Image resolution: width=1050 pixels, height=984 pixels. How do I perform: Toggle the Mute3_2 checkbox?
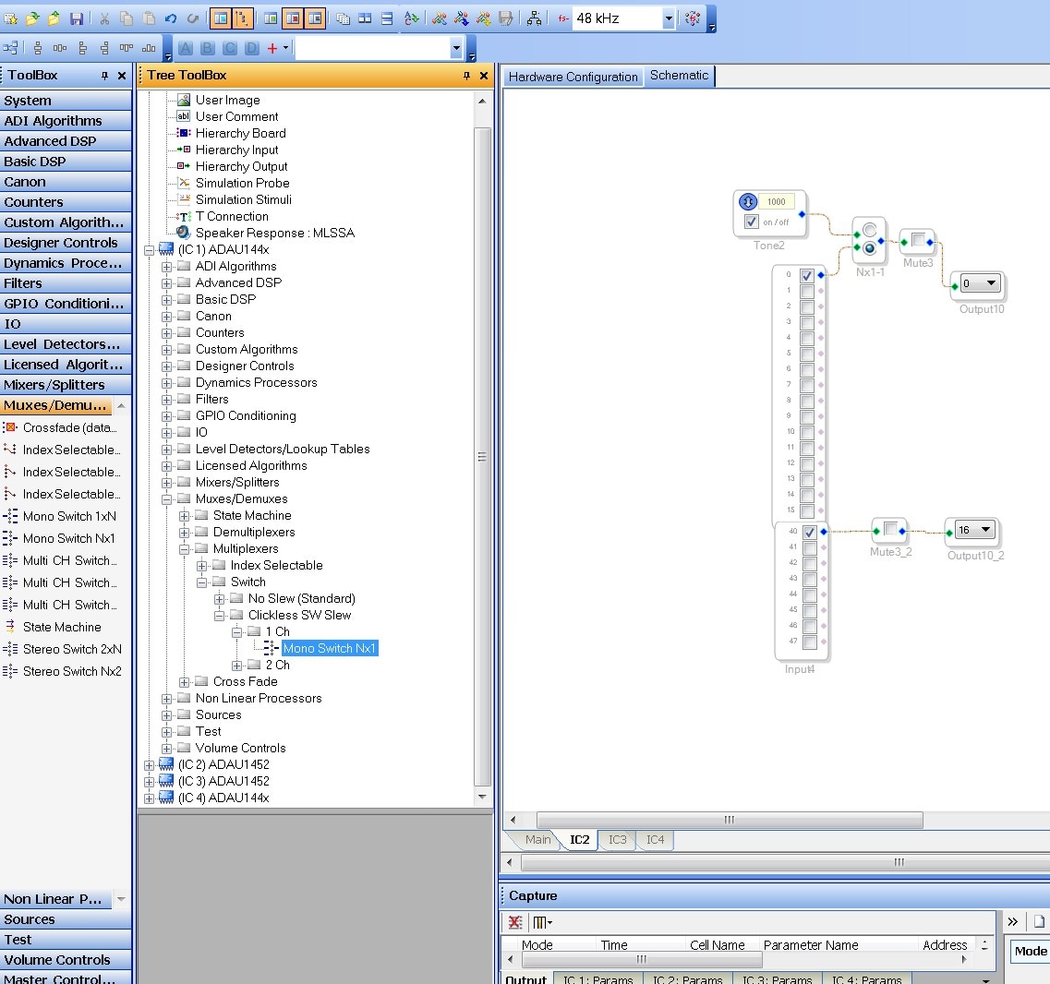890,529
